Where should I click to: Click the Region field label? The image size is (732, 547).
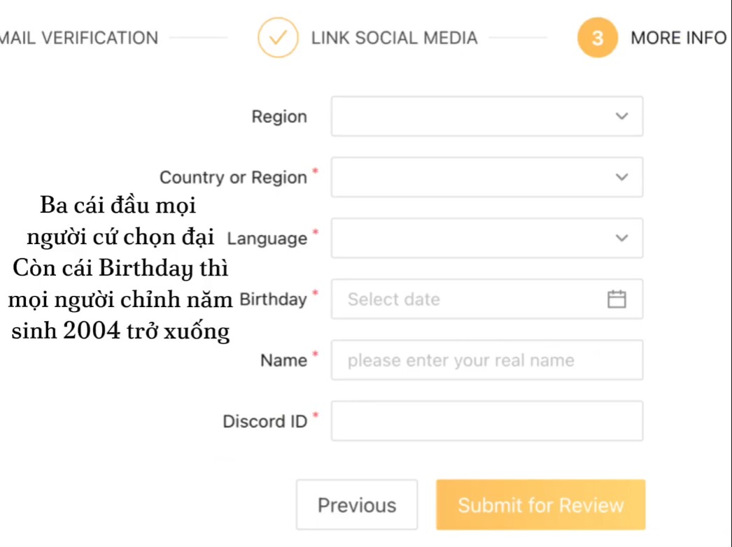point(279,117)
